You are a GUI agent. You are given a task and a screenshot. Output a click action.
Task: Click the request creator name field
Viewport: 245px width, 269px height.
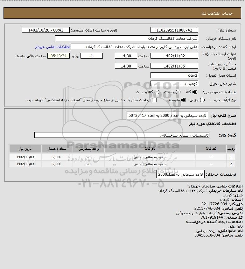coord(134,47)
